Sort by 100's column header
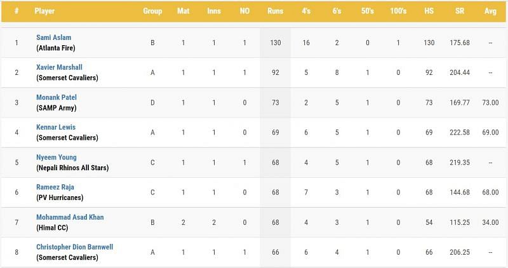This screenshot has height=268, width=508. pyautogui.click(x=398, y=11)
